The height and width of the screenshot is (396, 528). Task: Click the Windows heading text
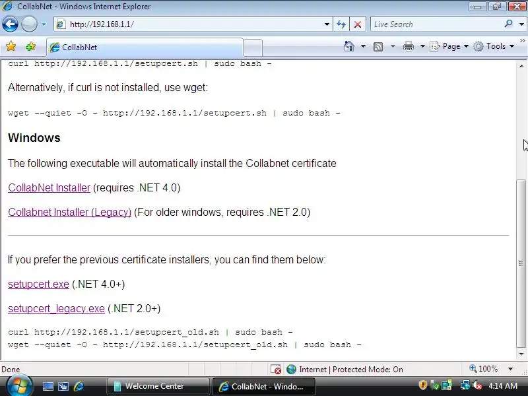click(x=34, y=138)
